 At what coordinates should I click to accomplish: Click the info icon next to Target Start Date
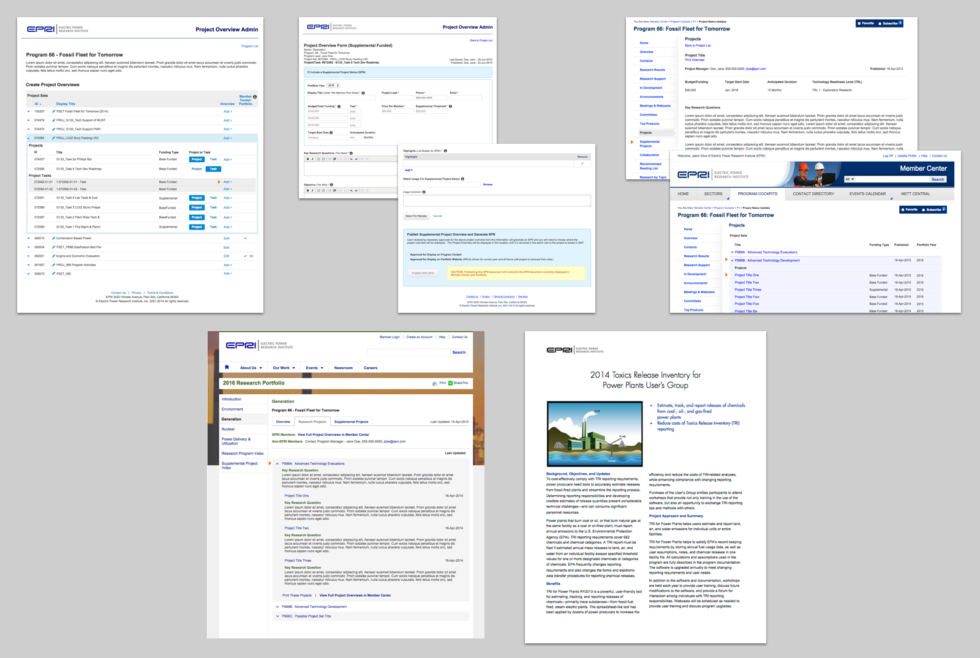tap(331, 132)
